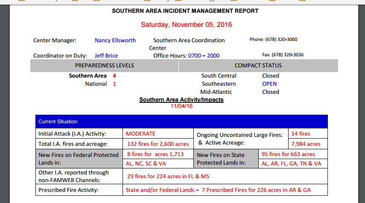Viewport: 365px width, 203px height.
Task: Select the 'Phone: (678) 320-3000' text
Action: [x=273, y=40]
